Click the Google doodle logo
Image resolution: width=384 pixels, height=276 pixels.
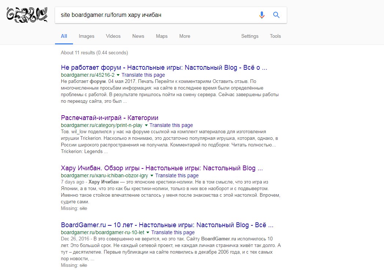(x=27, y=15)
